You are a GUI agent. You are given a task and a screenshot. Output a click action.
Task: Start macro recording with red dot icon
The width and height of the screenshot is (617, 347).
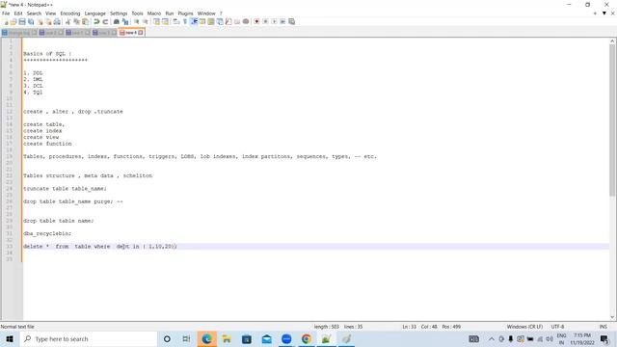(256, 21)
